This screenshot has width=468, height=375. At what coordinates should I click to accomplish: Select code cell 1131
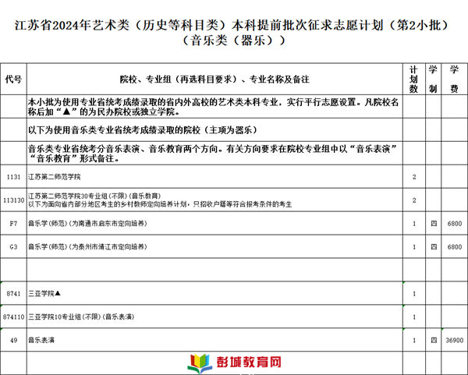click(x=13, y=177)
